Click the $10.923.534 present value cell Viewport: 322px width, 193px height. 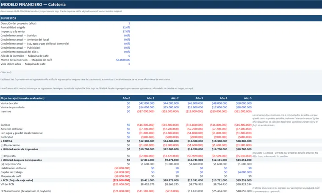[x=244, y=185]
